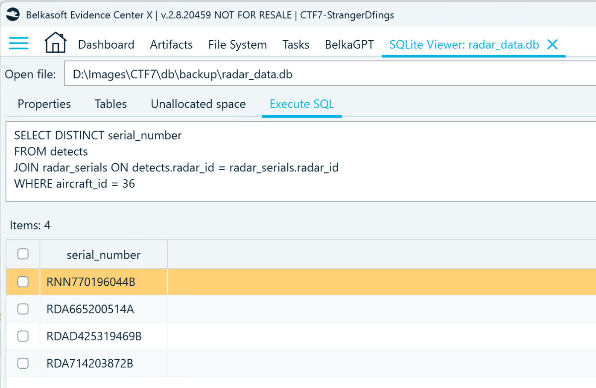Select the Execute SQL sub-tab
The image size is (596, 388).
(x=302, y=104)
